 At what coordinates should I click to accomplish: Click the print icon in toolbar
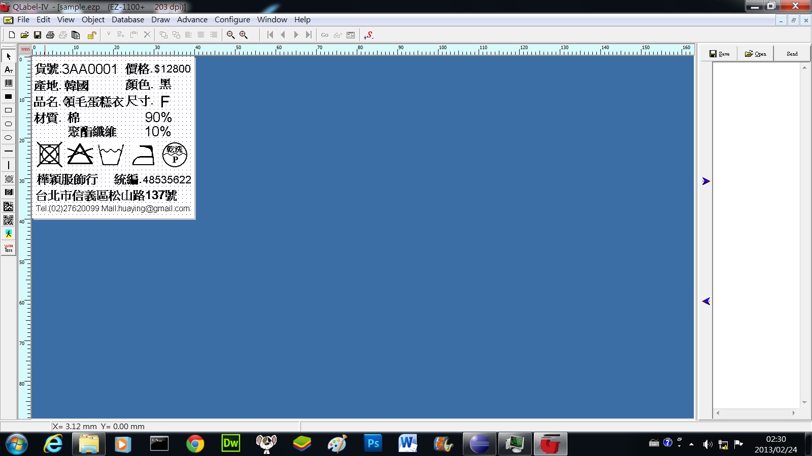click(x=50, y=35)
